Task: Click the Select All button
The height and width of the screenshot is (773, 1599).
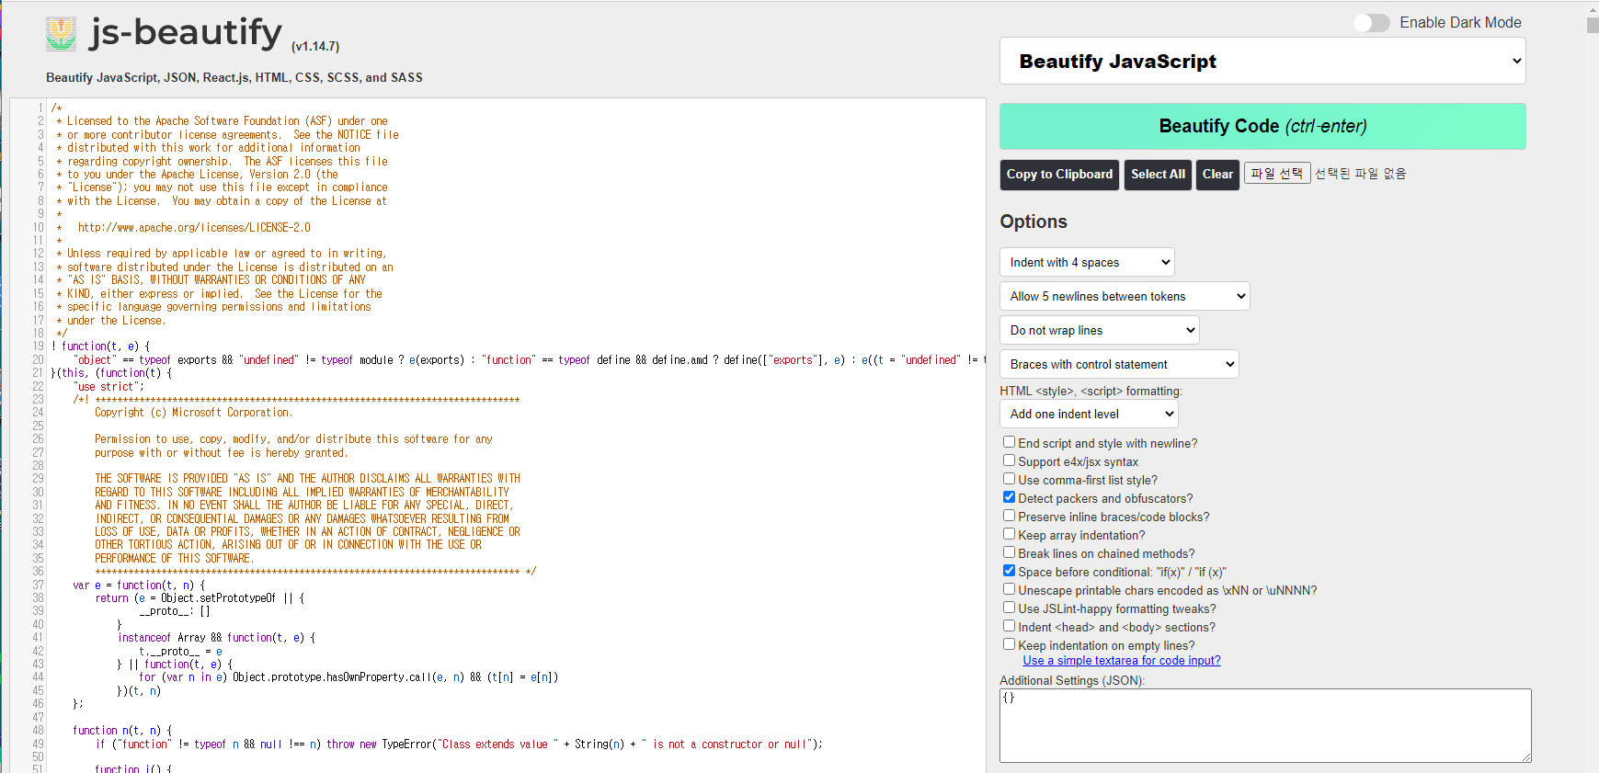Action: (1158, 175)
